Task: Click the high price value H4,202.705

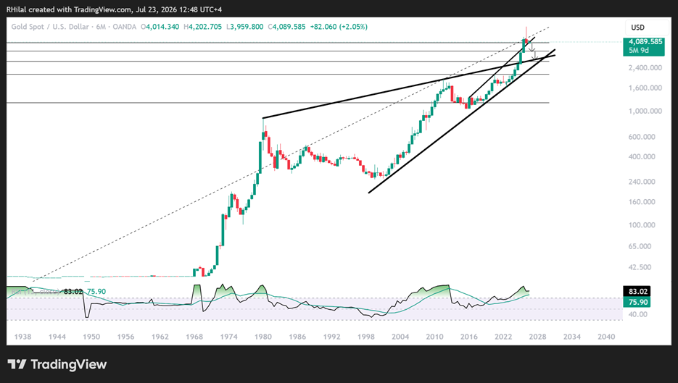Action: [202, 27]
